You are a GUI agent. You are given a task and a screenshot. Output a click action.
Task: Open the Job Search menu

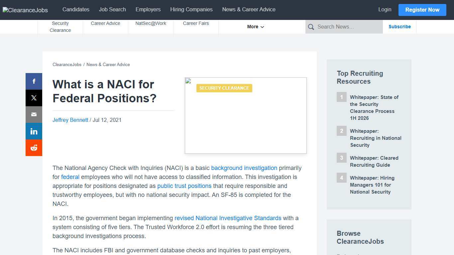click(x=112, y=10)
